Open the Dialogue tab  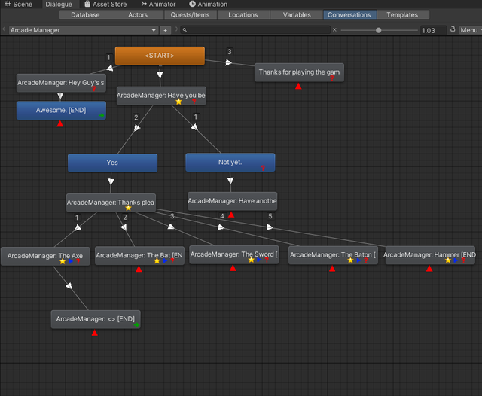pos(59,4)
